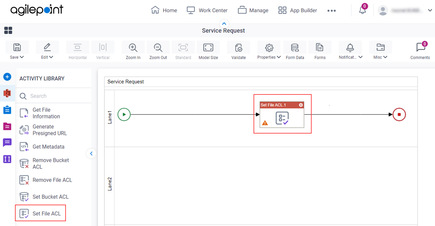The image size is (435, 226).
Task: Open the Forms tool
Action: pos(320,50)
